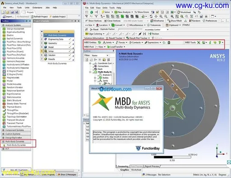This screenshot has width=231, height=178.
Task: Click Refresh Project button
Action: coord(39,17)
